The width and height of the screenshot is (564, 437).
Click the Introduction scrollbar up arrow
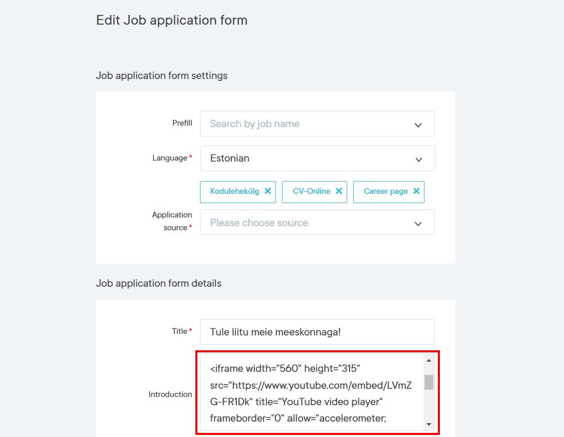[x=429, y=361]
